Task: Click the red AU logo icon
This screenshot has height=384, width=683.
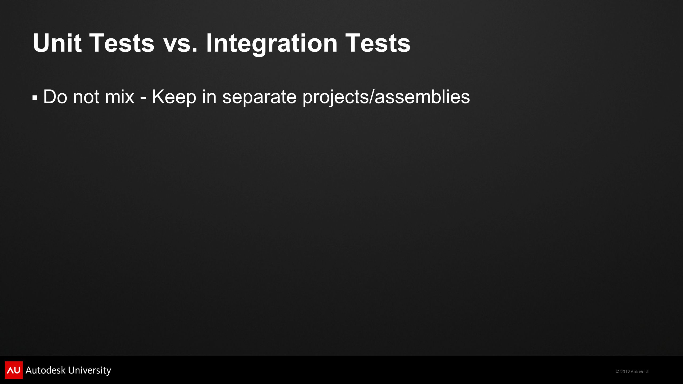Action: pyautogui.click(x=14, y=370)
